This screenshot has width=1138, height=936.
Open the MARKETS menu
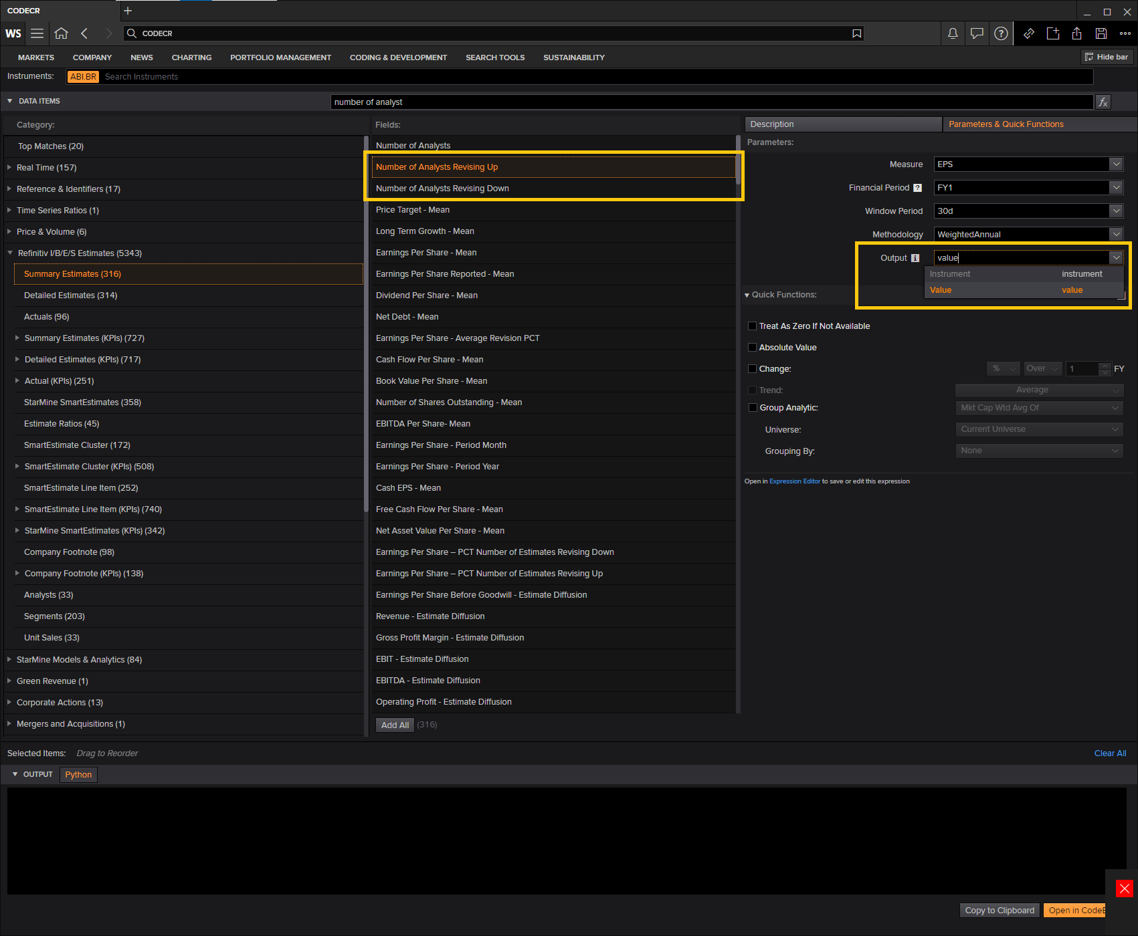[36, 57]
